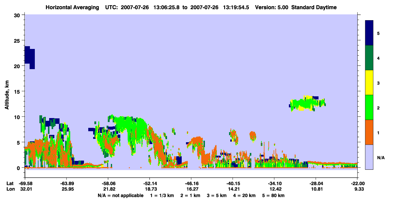Click the 'N/A = not applicable' caption

pos(120,195)
